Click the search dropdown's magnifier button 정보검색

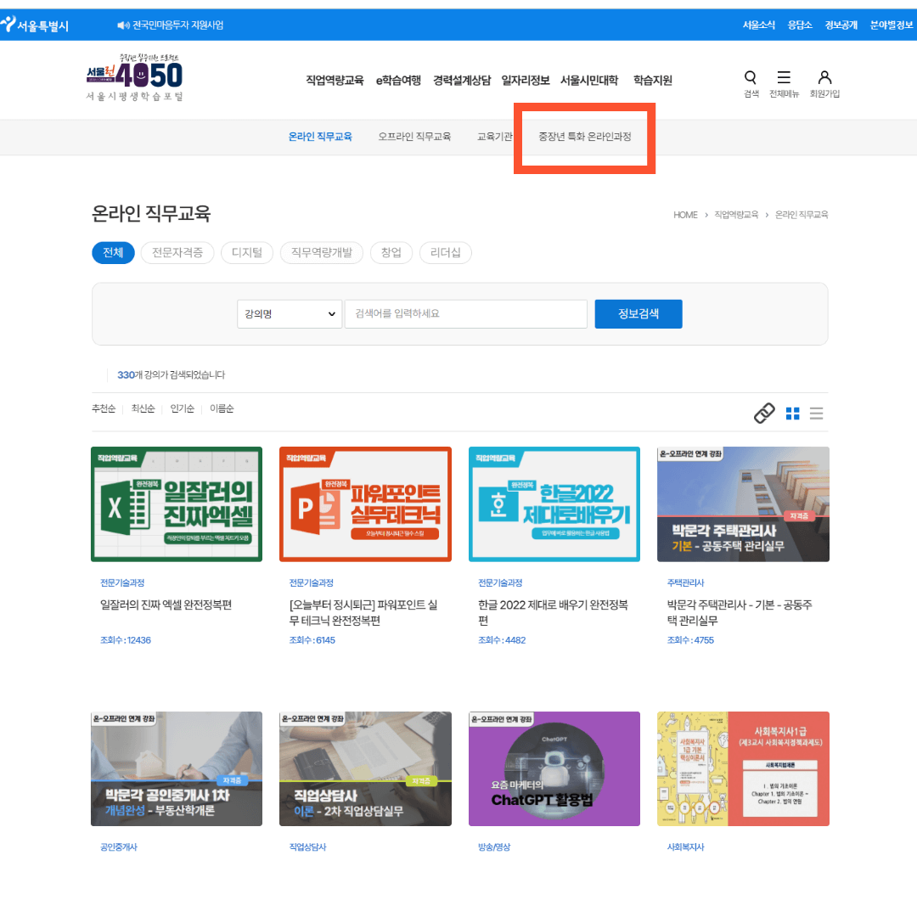click(638, 313)
